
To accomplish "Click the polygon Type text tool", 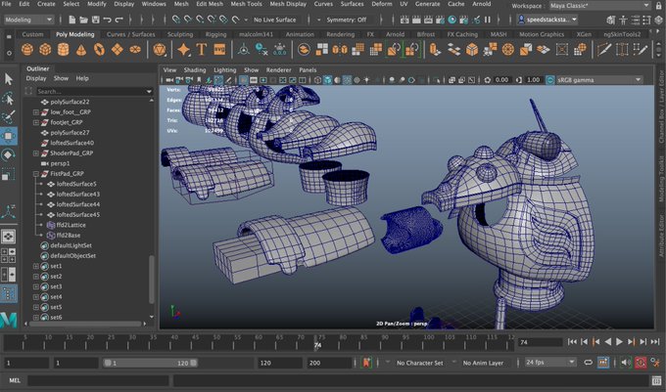I will coord(202,50).
